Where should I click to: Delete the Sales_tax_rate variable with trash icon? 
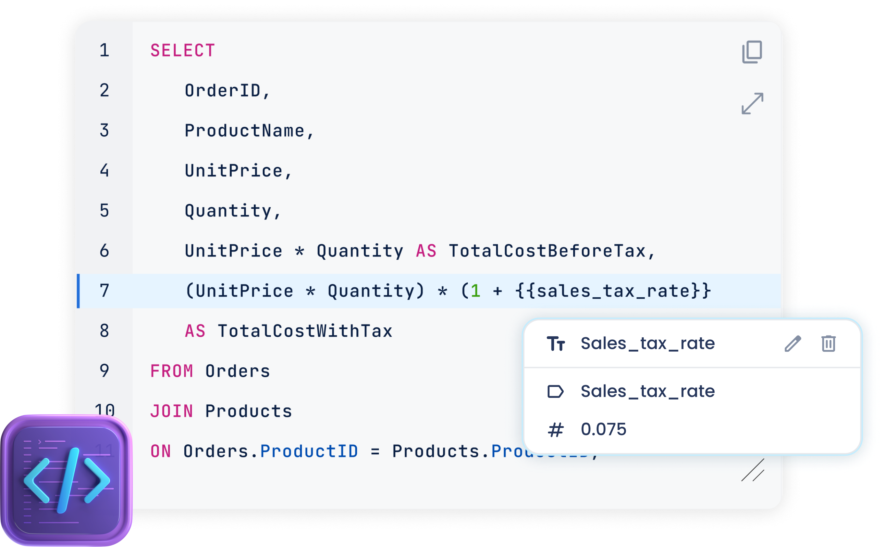click(x=828, y=344)
